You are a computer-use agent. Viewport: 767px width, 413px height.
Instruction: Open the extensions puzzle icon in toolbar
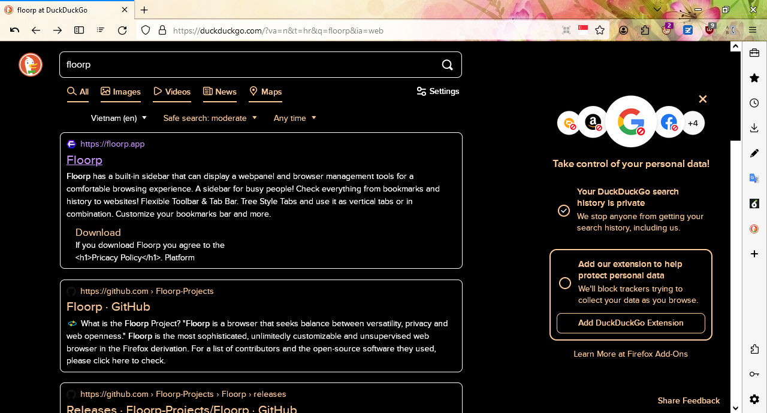[x=645, y=30]
